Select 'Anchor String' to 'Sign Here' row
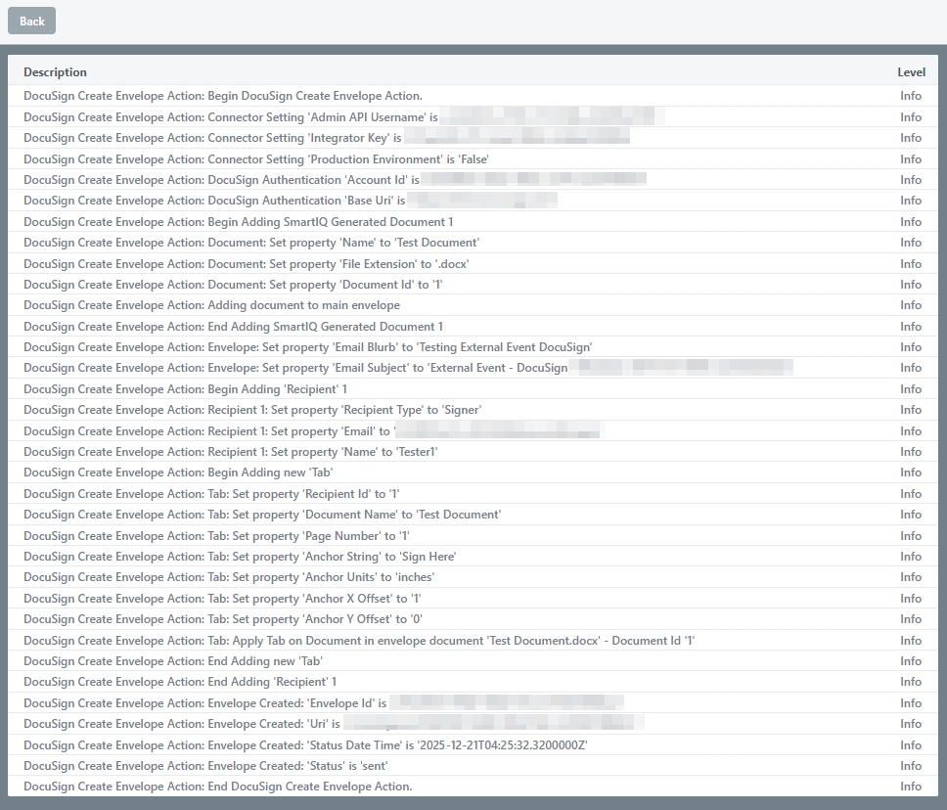 (x=473, y=557)
